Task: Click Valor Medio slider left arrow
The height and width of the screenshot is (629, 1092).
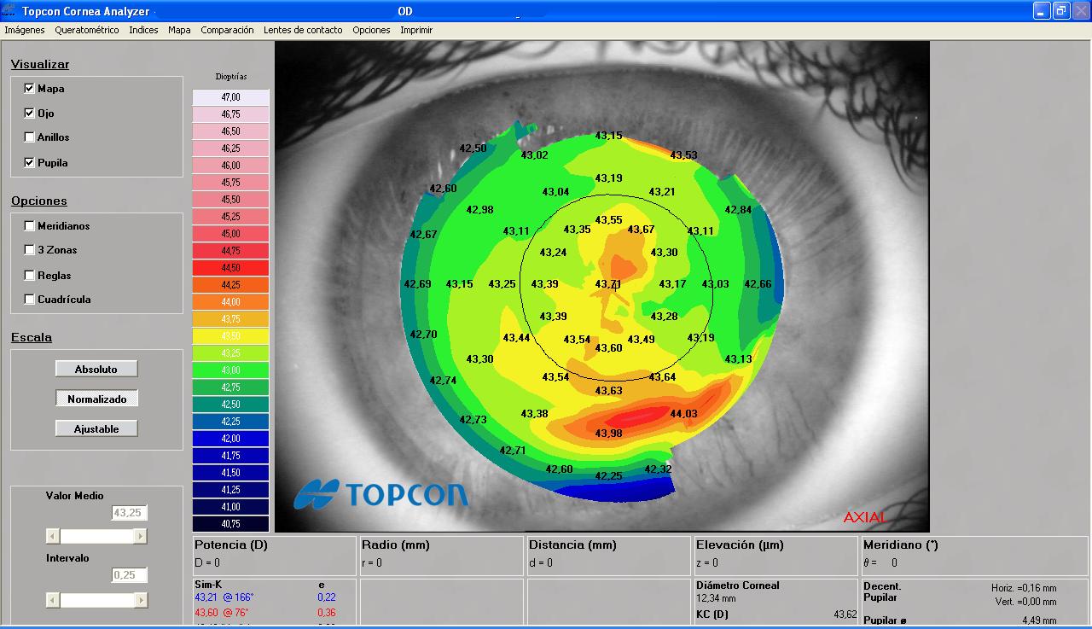Action: click(x=53, y=536)
